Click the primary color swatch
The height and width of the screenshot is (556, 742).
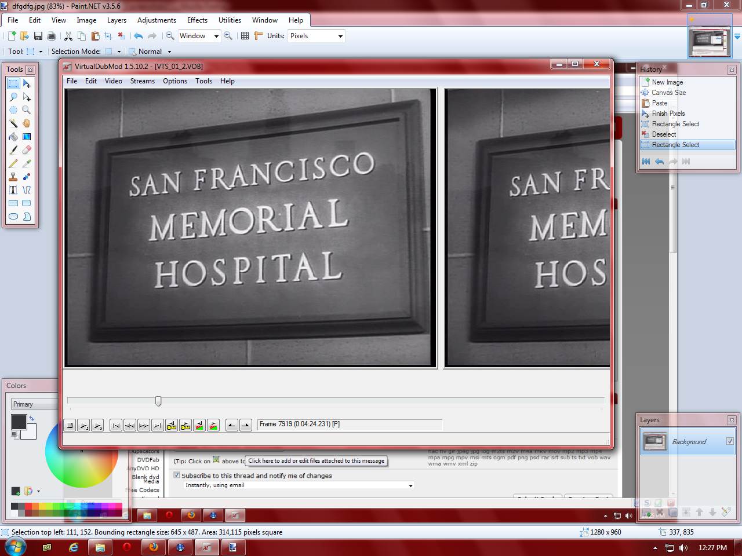(19, 422)
